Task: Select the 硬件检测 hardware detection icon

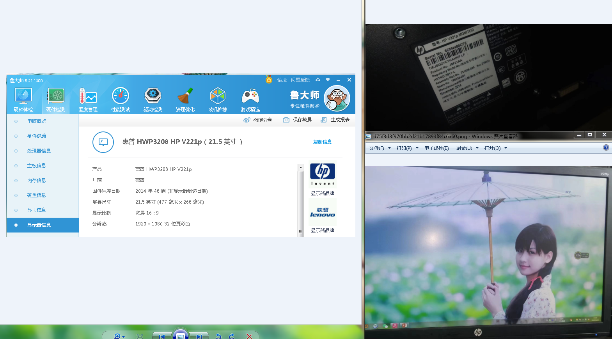Action: click(x=56, y=96)
